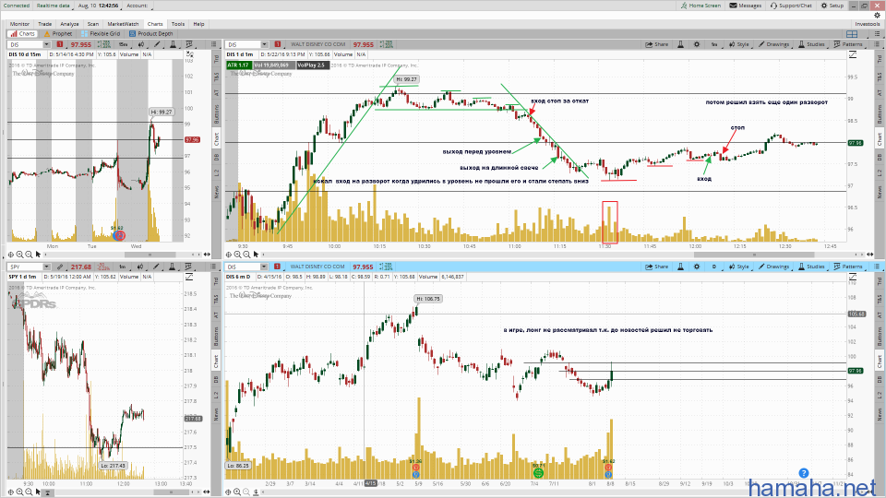Open 15m timeframe selector in top-left chart
This screenshot has height=498, width=886.
tap(123, 44)
